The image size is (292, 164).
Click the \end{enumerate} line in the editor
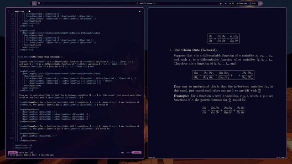tap(23, 145)
